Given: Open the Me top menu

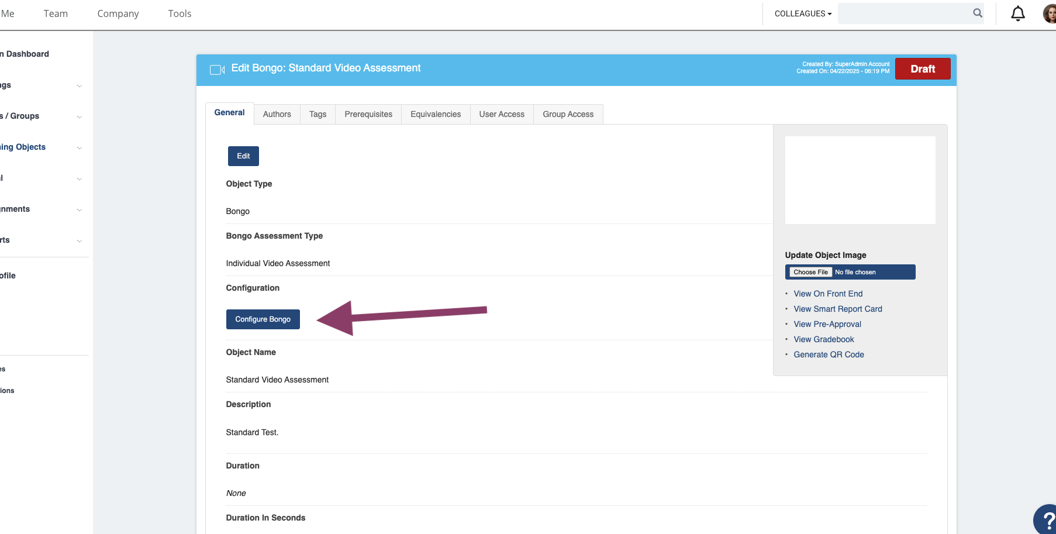Looking at the screenshot, I should point(8,13).
